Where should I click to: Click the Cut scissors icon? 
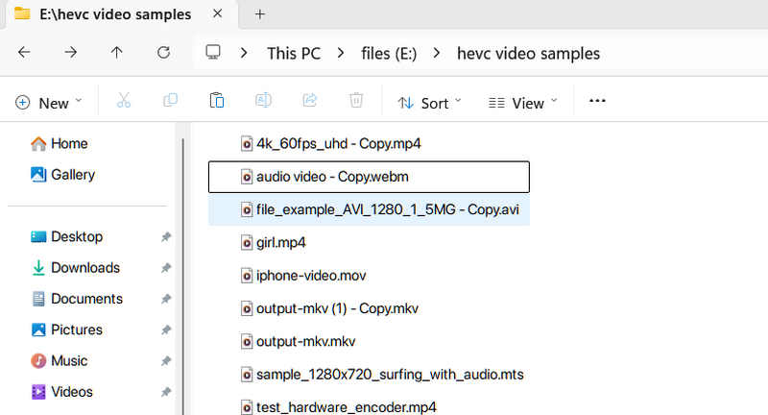click(x=124, y=101)
